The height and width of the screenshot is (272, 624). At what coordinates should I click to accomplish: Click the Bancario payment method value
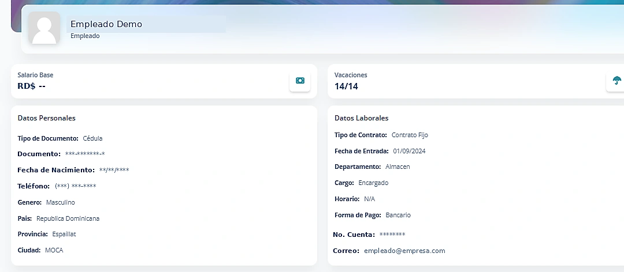[x=398, y=215]
